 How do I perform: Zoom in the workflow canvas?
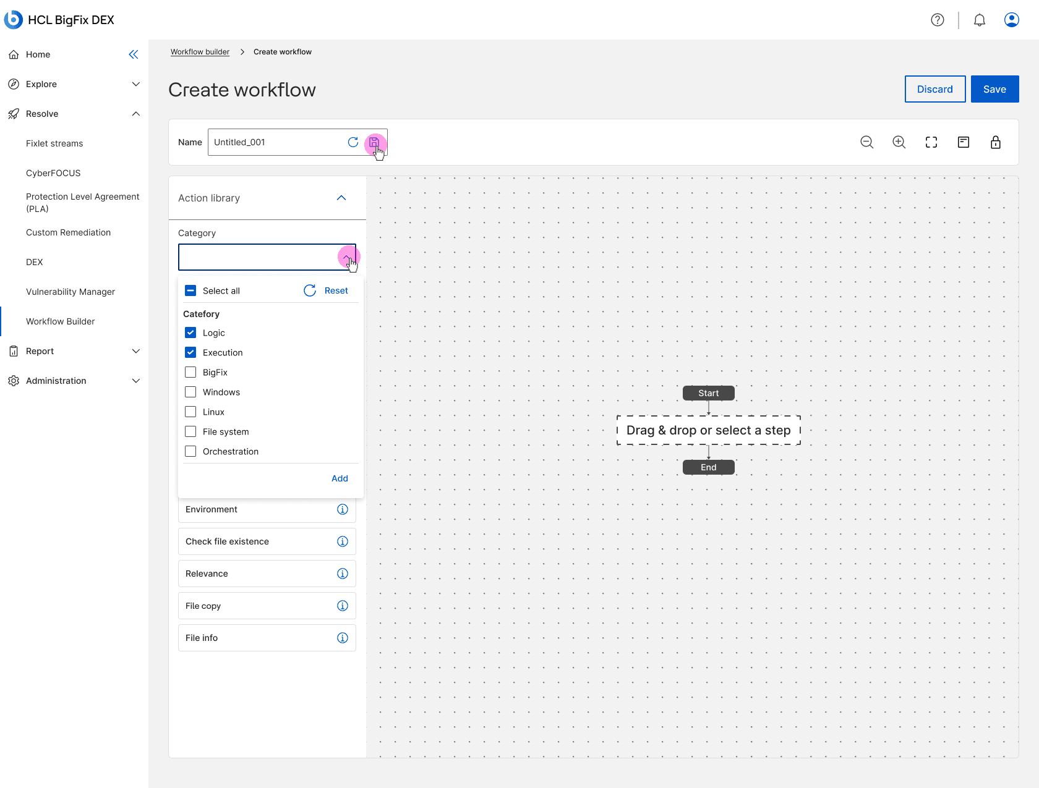pos(899,142)
